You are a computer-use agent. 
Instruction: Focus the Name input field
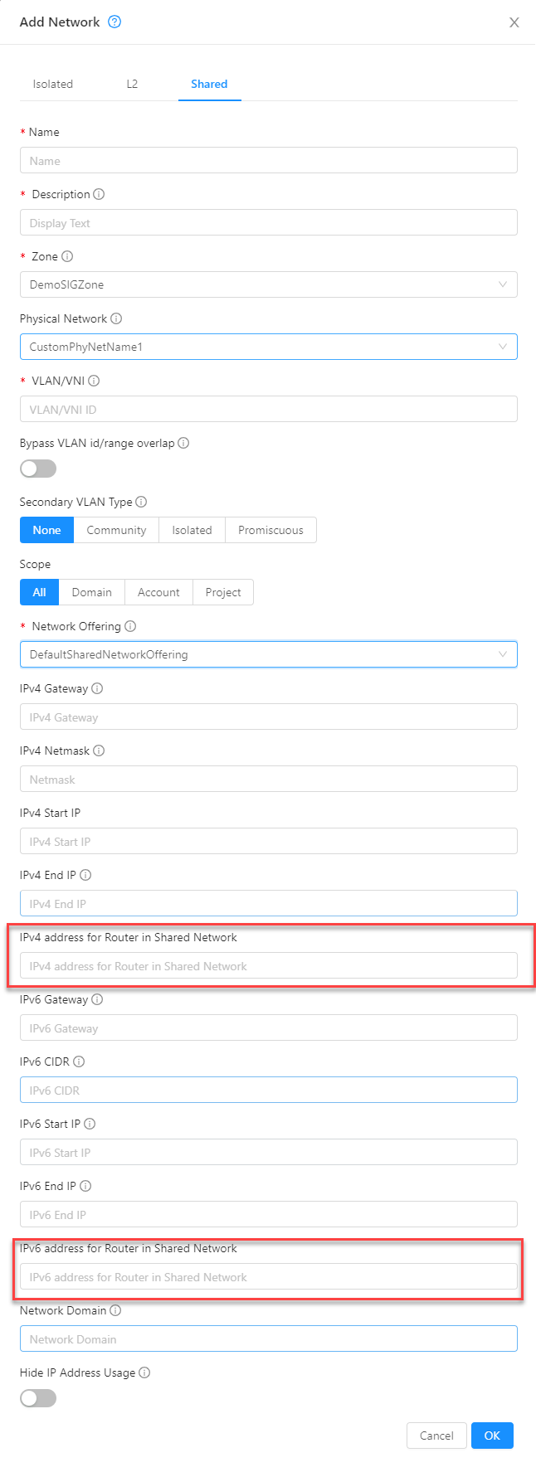(269, 160)
